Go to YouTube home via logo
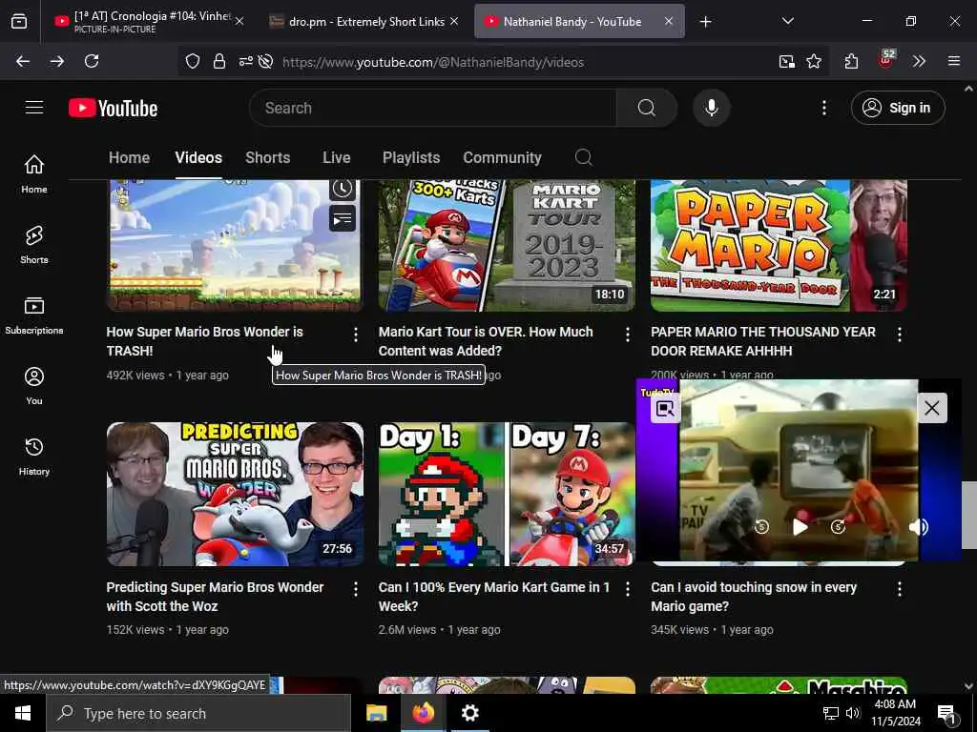The height and width of the screenshot is (732, 977). click(113, 108)
